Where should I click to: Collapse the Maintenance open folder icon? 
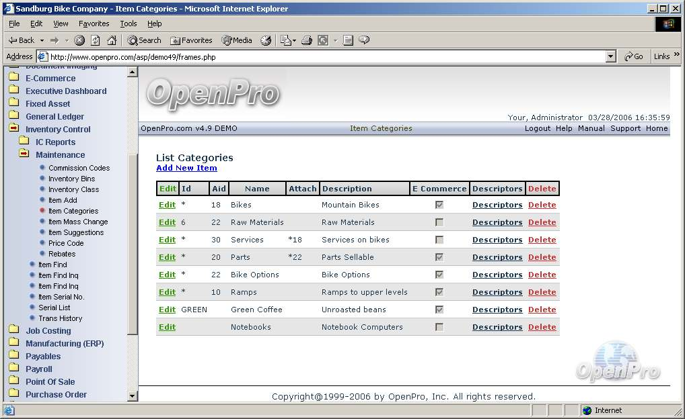[x=24, y=154]
